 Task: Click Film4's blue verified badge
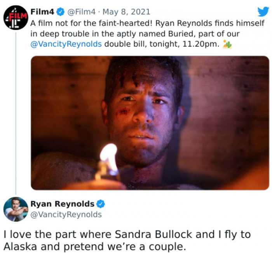[x=61, y=12]
